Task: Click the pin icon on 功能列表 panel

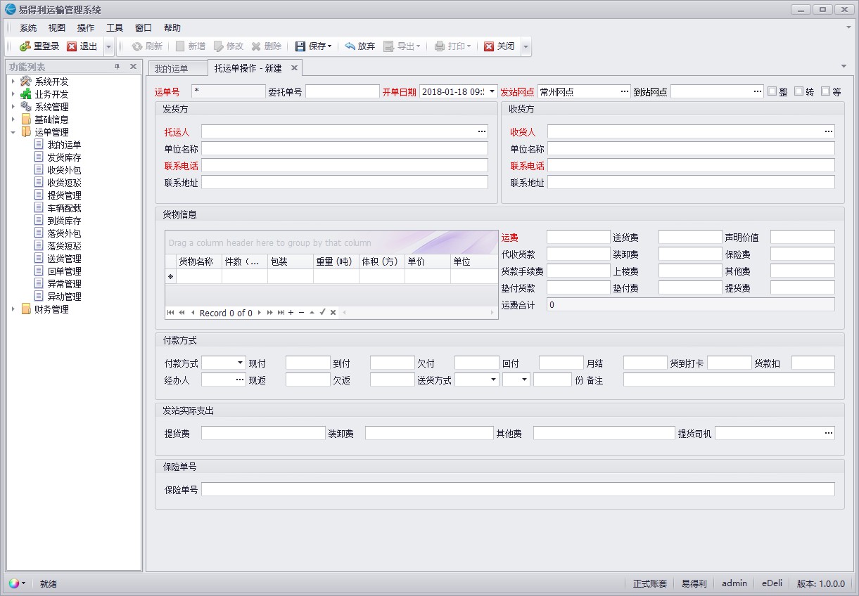Action: (119, 67)
